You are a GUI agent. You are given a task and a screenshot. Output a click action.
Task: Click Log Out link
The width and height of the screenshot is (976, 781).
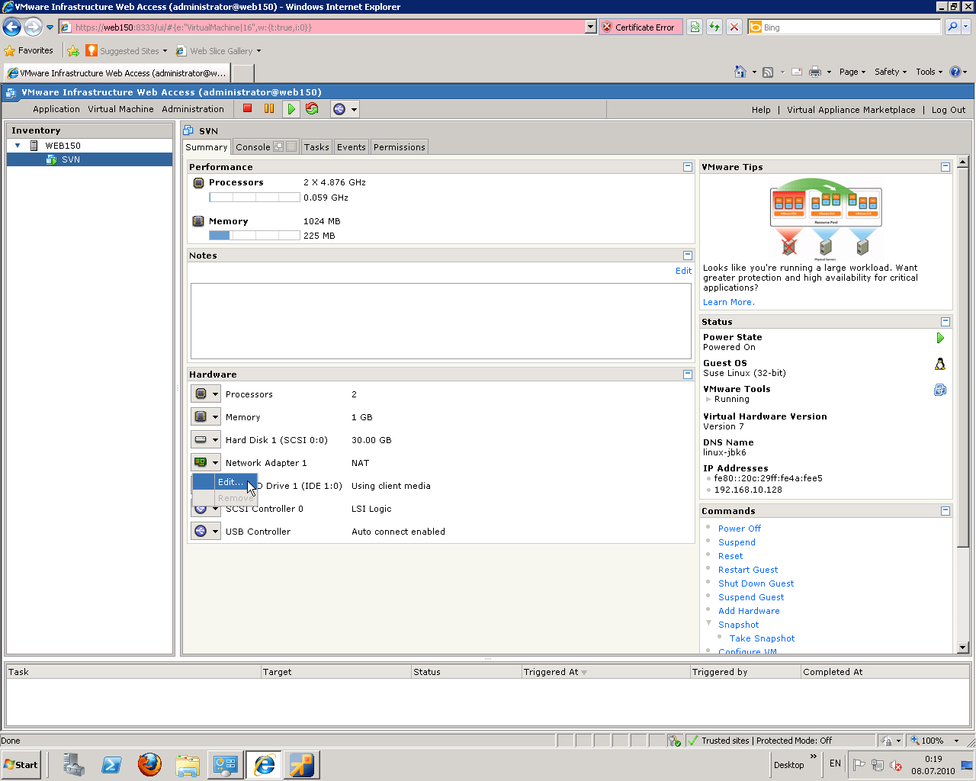tap(949, 110)
